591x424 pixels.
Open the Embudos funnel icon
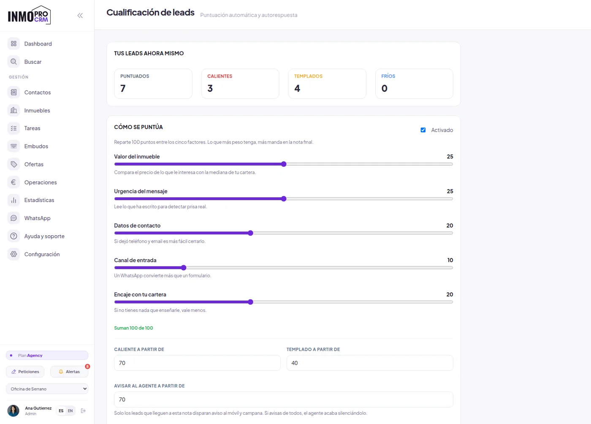[14, 146]
